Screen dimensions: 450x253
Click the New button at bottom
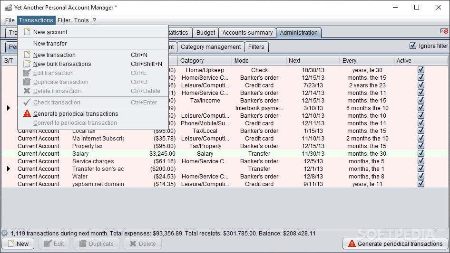click(18, 244)
